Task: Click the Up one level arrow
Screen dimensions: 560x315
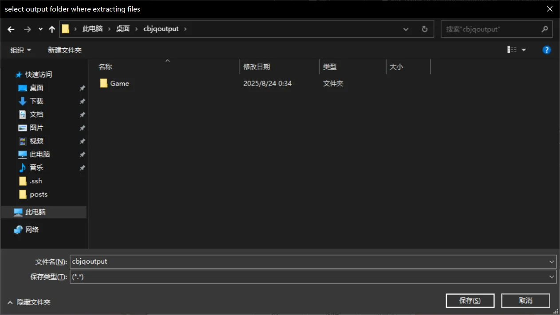Action: point(52,29)
